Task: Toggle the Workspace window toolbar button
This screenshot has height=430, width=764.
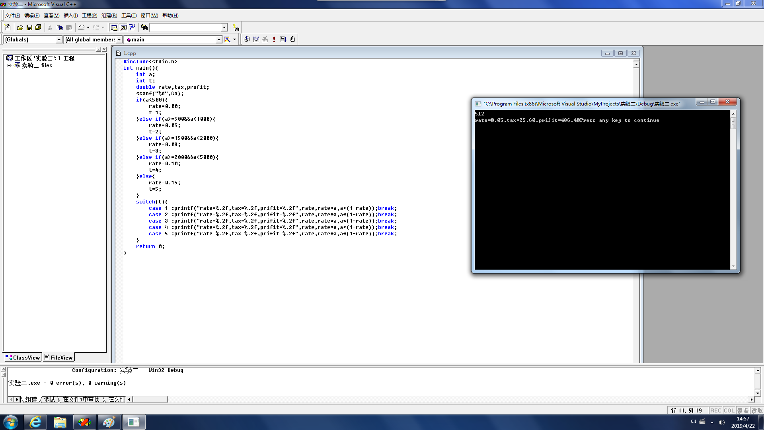Action: [114, 27]
